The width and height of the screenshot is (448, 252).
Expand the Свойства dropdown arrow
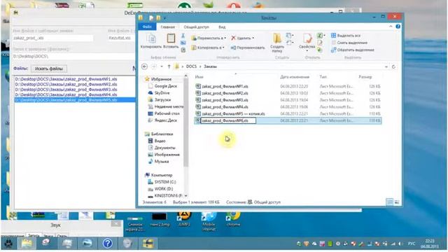(307, 51)
